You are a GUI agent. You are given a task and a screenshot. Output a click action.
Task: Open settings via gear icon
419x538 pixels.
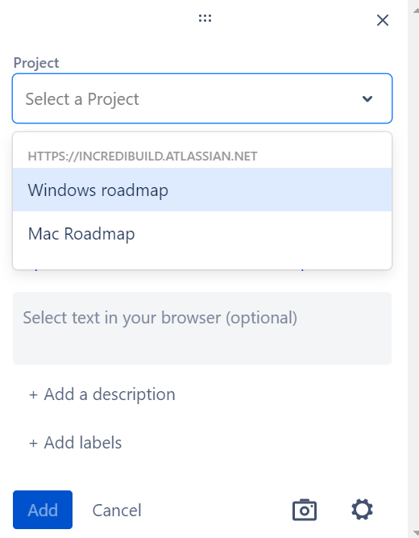coord(362,510)
